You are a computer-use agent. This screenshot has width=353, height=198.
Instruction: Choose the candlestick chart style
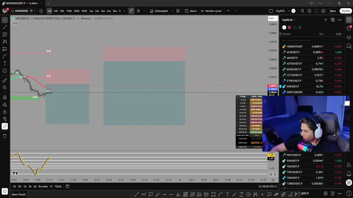(138, 11)
